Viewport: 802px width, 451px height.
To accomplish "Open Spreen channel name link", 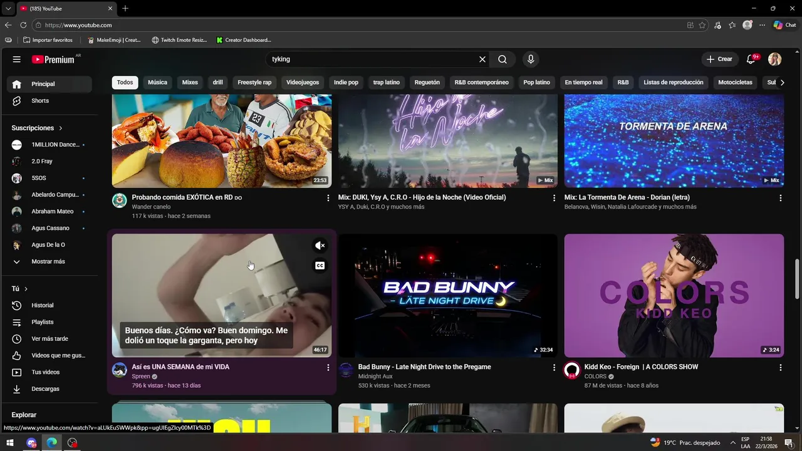I will [140, 376].
